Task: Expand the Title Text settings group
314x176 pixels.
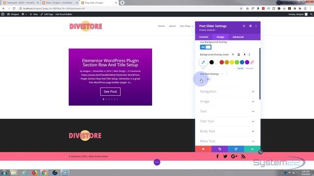Action: (228, 121)
